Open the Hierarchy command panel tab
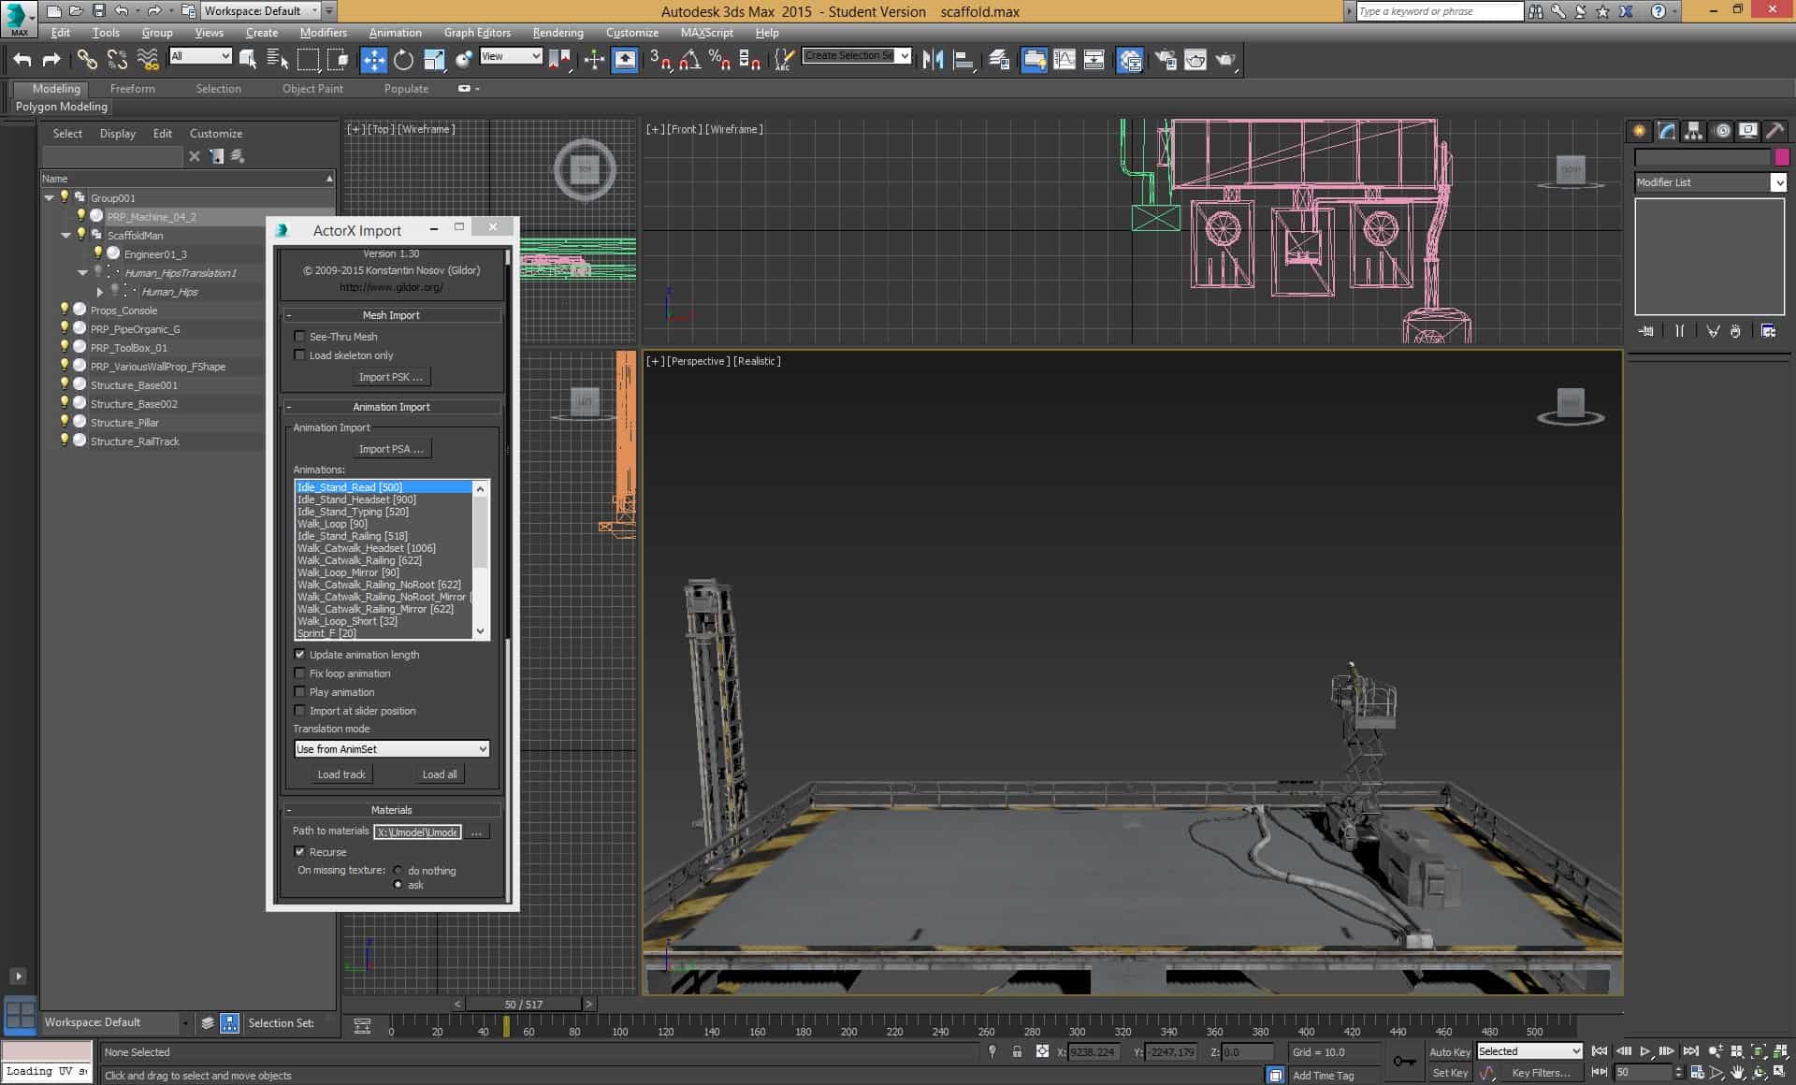The image size is (1796, 1085). (1693, 131)
